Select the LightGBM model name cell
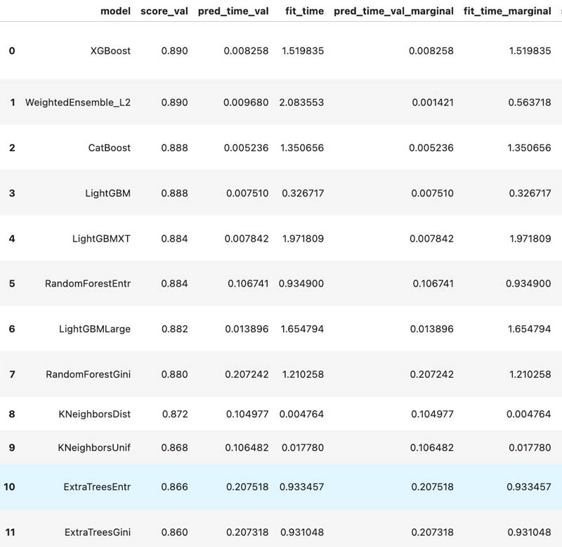Image resolution: width=562 pixels, height=547 pixels. 108,193
